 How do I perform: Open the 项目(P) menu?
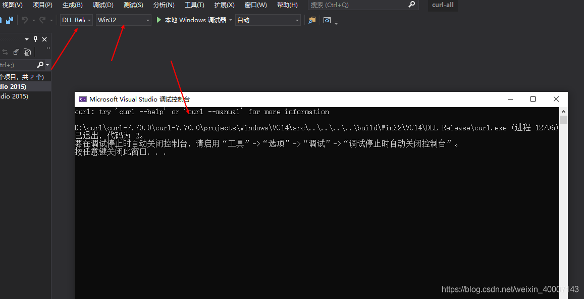pos(42,5)
